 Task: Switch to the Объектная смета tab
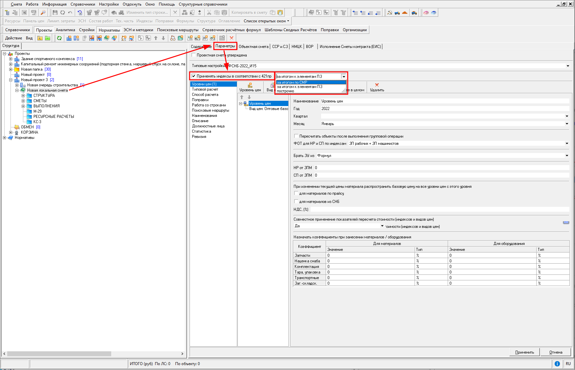click(x=254, y=47)
